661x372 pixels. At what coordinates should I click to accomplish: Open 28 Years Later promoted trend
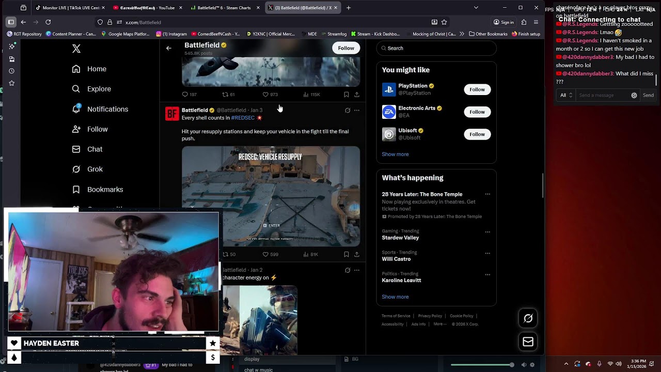422,194
